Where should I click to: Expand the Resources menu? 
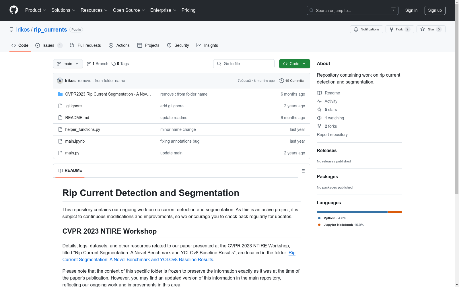point(94,10)
